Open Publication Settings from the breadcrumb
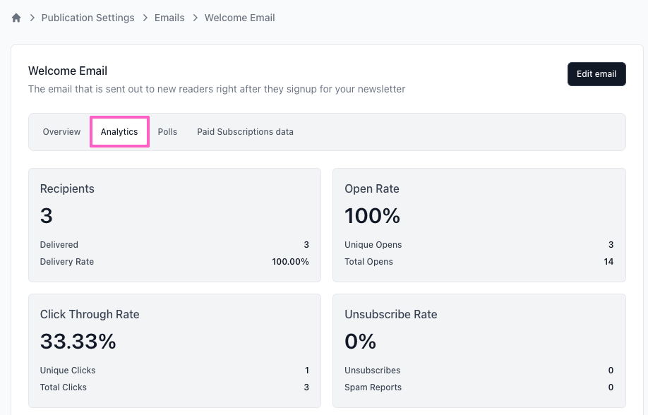The height and width of the screenshot is (415, 648). (88, 18)
